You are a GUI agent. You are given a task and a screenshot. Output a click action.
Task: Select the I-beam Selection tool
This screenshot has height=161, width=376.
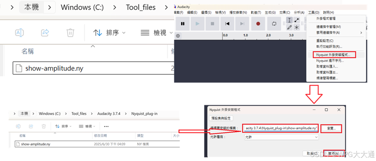(290, 20)
